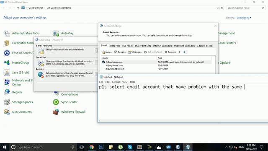The width and height of the screenshot is (268, 151).
Task: Open User Accounts icon
Action: (x=7, y=112)
